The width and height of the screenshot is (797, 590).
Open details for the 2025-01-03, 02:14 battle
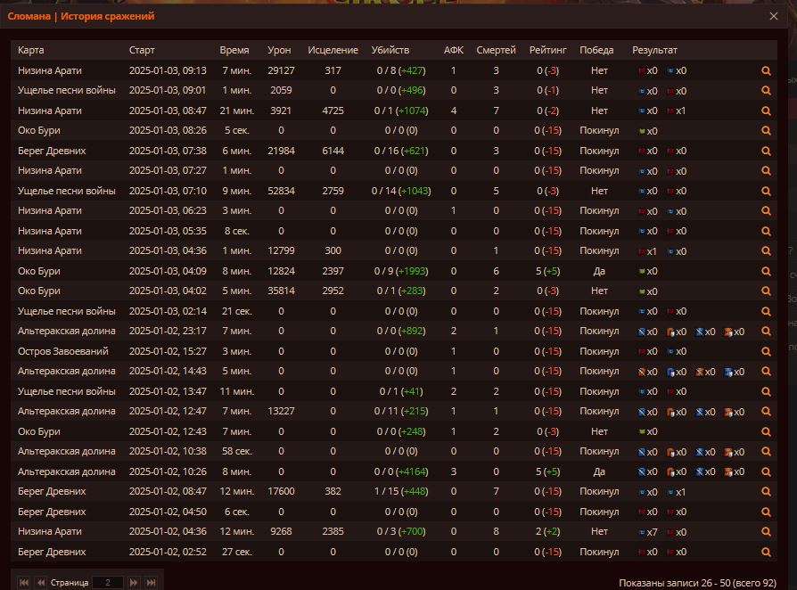766,312
